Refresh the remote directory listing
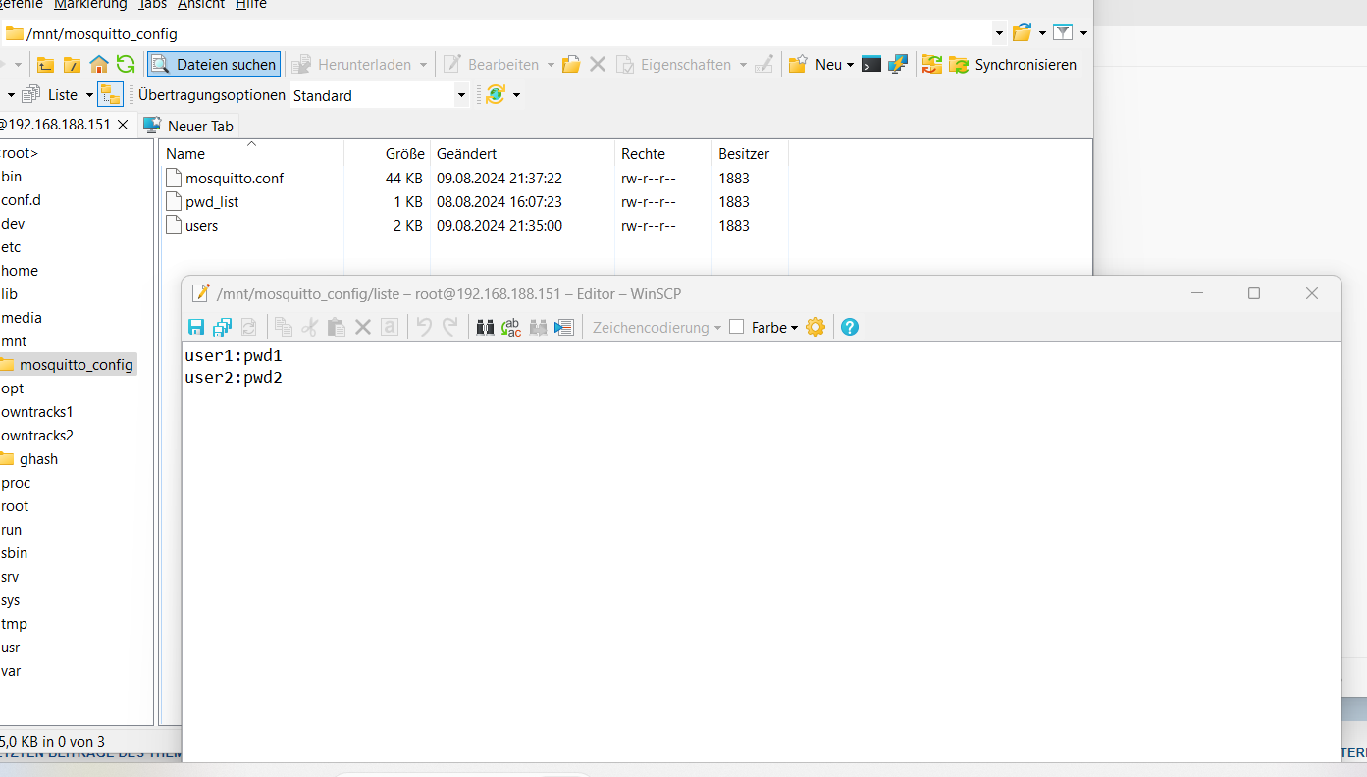This screenshot has height=777, width=1367. (x=126, y=65)
